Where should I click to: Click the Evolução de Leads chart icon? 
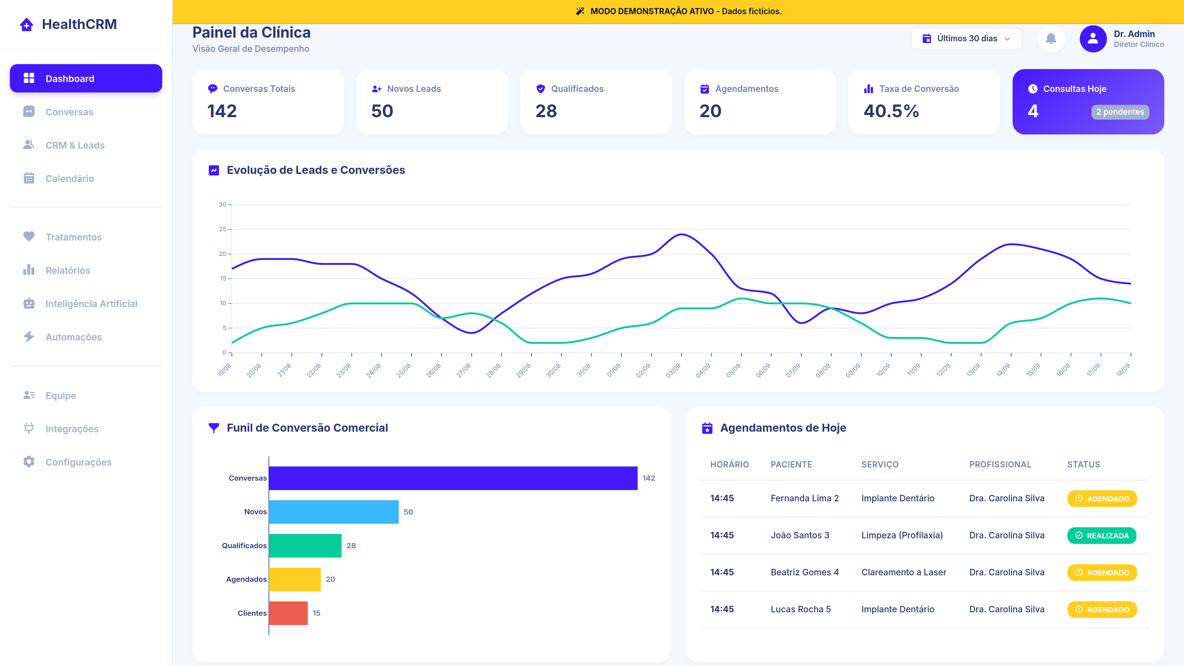click(x=214, y=171)
